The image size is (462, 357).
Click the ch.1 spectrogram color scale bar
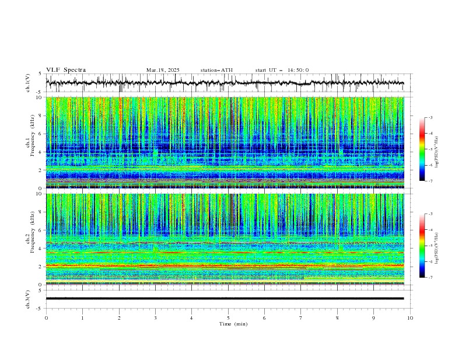click(422, 149)
